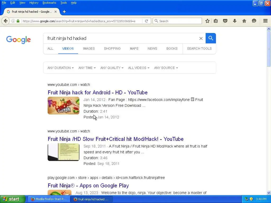This screenshot has height=203, width=271.
Task: Switch to the IMAGES results tab
Action: [x=89, y=49]
